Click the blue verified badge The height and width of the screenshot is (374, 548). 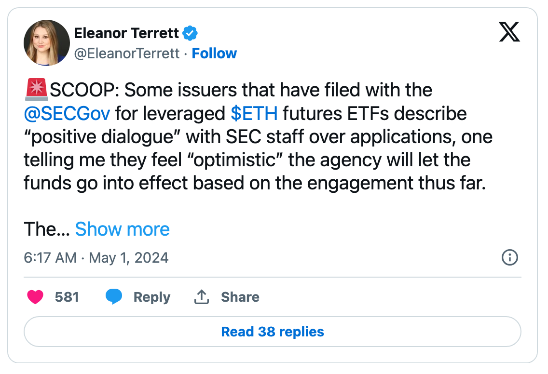(x=191, y=33)
